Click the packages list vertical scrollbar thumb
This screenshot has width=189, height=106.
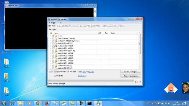point(140,44)
